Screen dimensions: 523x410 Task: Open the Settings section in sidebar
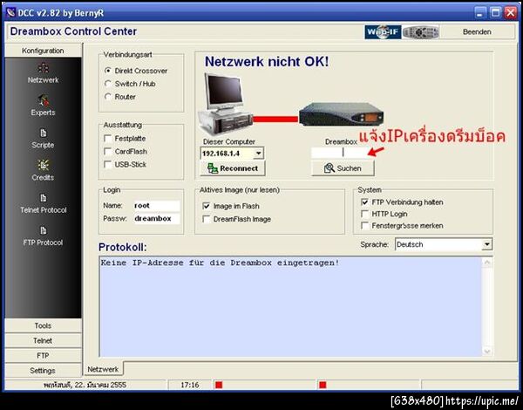point(43,371)
